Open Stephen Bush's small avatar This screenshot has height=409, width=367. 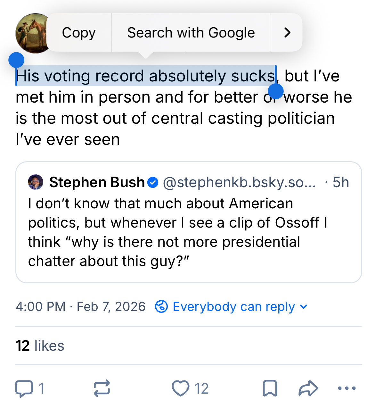click(36, 182)
